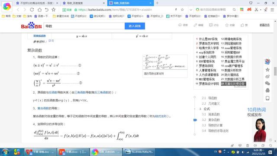
Task: Open the browser hamburger main menu
Action: click(272, 10)
